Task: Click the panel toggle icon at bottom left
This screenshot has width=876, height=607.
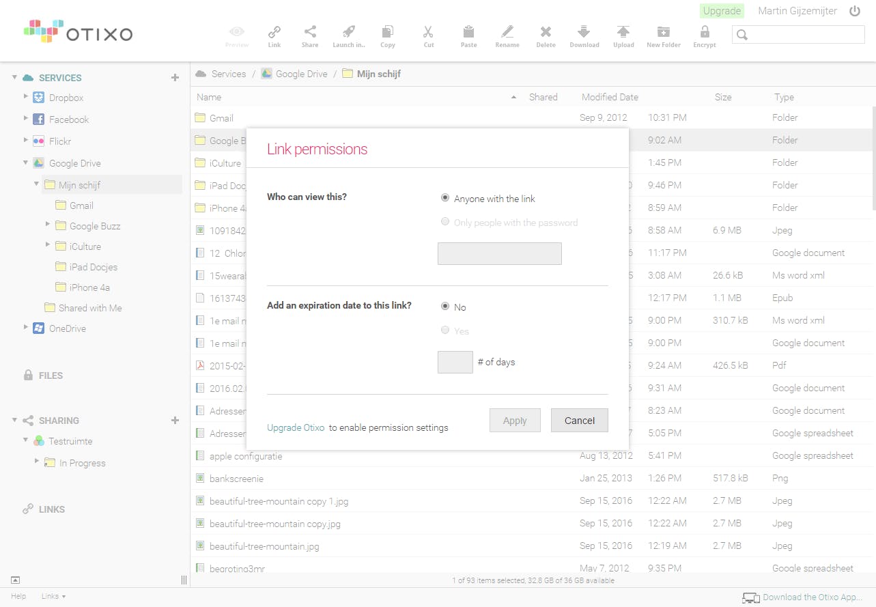Action: pos(15,580)
